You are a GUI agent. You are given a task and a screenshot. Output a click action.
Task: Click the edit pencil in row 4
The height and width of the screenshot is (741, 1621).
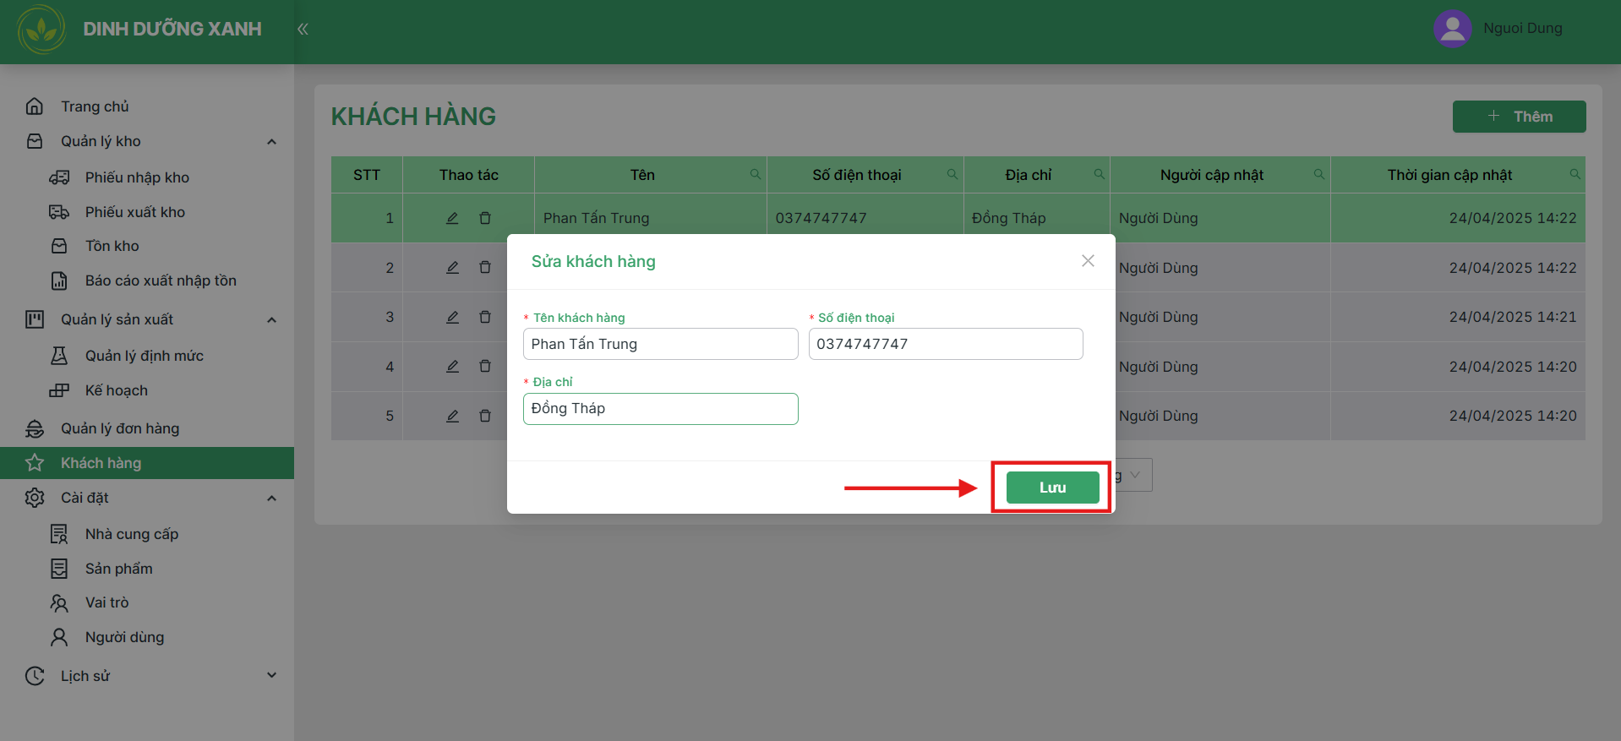(x=452, y=366)
